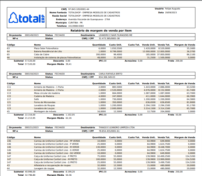Click CNPJ 31.473.385/0001-38
The width and height of the screenshot is (202, 176).
coord(109,38)
